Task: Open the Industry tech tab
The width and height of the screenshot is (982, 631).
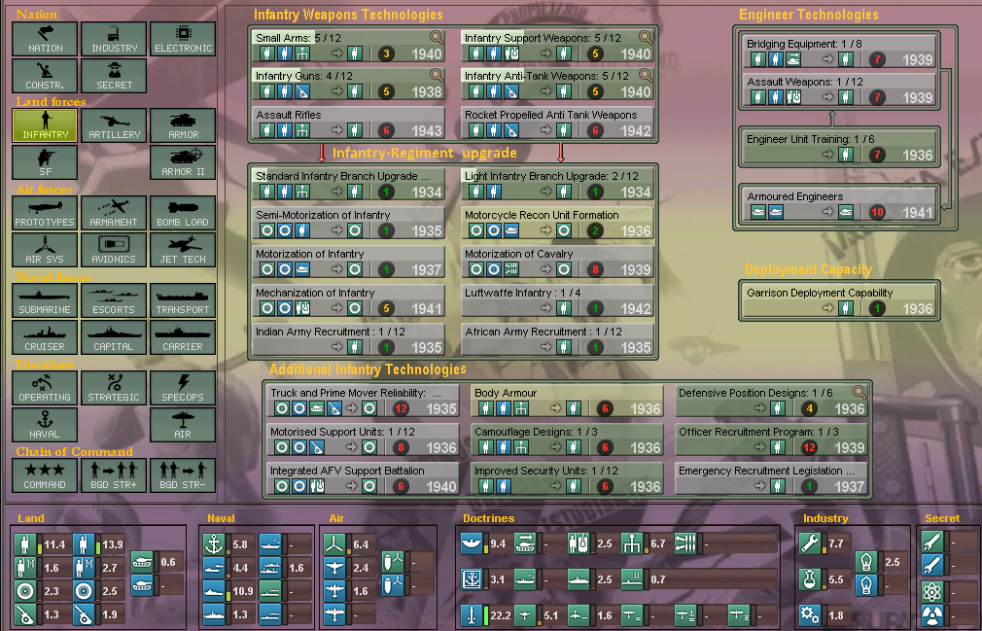Action: pyautogui.click(x=114, y=39)
